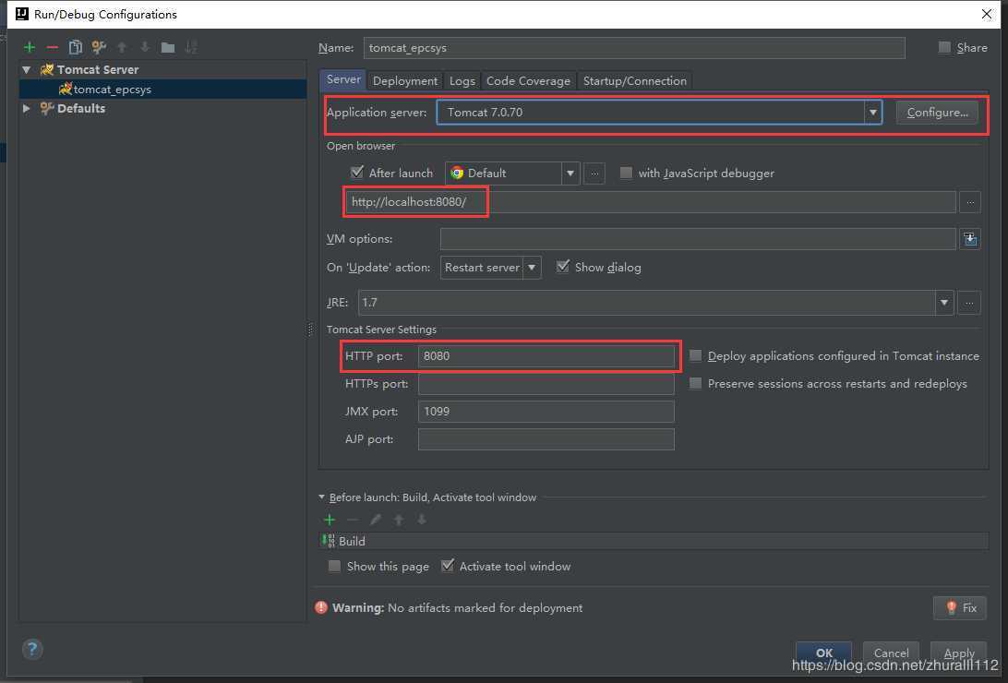Viewport: 1008px width, 683px height.
Task: Expand the Defaults tree node
Action: pyautogui.click(x=27, y=109)
